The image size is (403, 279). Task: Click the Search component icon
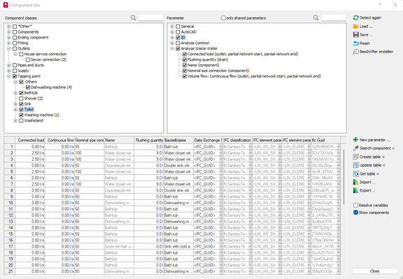click(355, 148)
